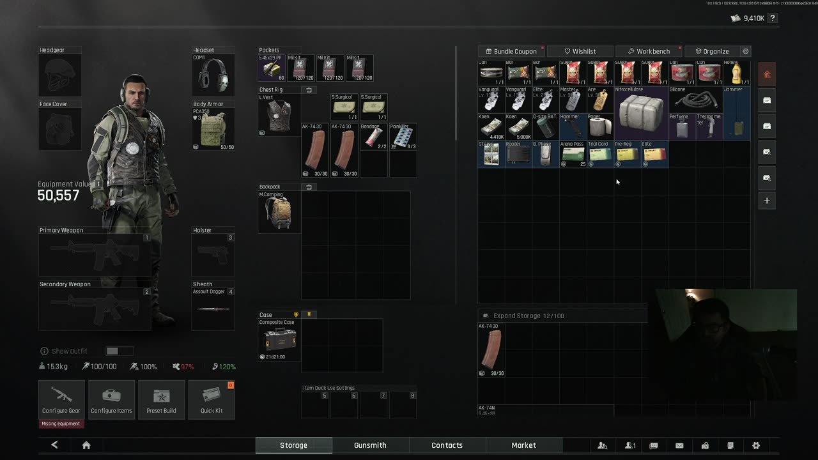Viewport: 818px width, 460px height.
Task: Select the Face Cover slot
Action: (x=60, y=129)
